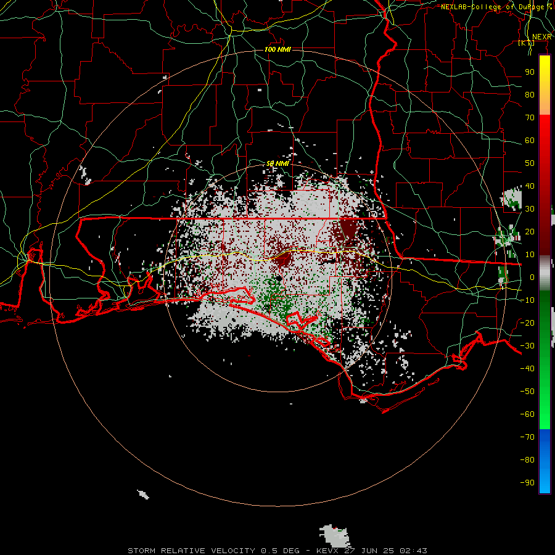Click the 20 value on velocity scale
Image resolution: width=555 pixels, height=555 pixels.
[530, 231]
